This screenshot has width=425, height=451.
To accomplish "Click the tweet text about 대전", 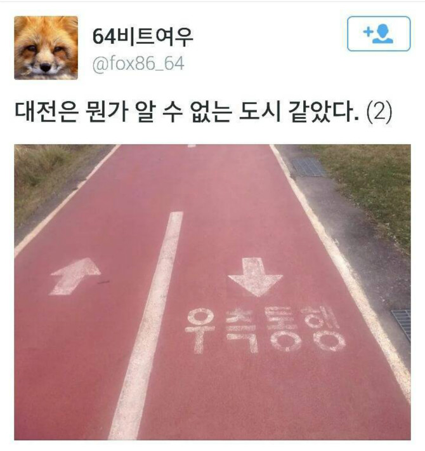I will [203, 112].
